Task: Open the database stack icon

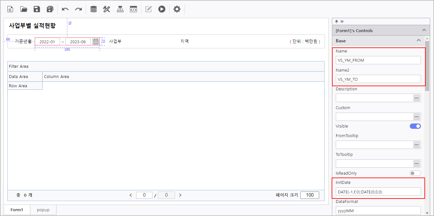Action: click(x=93, y=9)
